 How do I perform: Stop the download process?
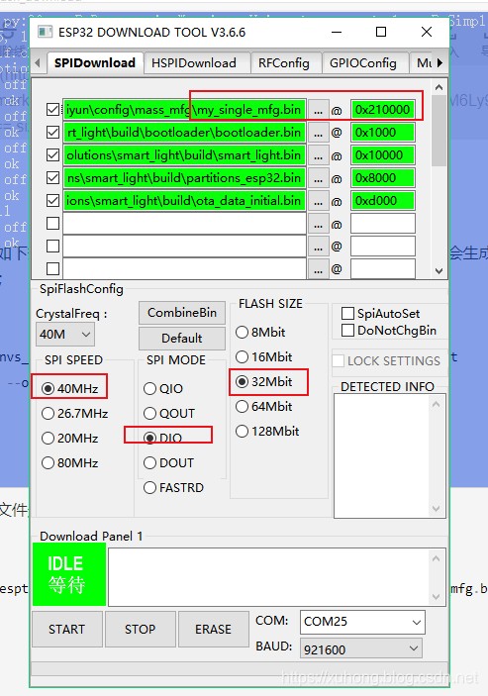point(141,629)
